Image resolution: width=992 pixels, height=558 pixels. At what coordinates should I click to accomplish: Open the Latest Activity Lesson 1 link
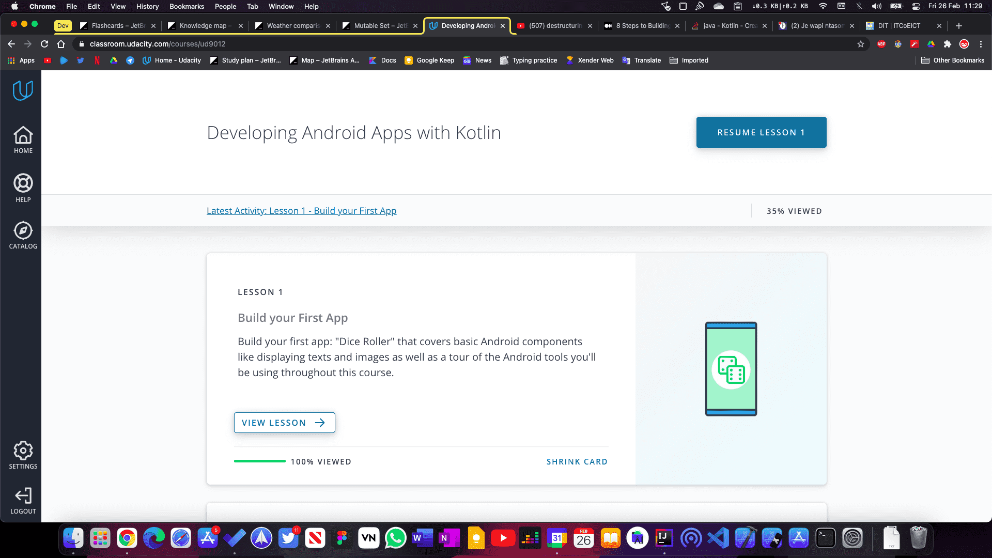301,211
